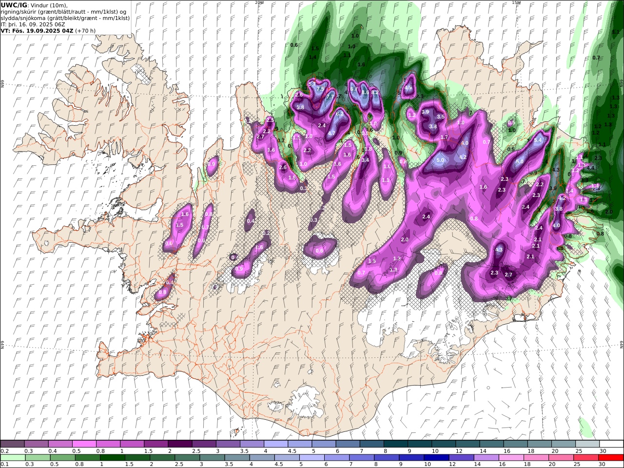Click the '5.4' precipitation value in the east
Screen dimensions: 624x468
tap(538, 140)
